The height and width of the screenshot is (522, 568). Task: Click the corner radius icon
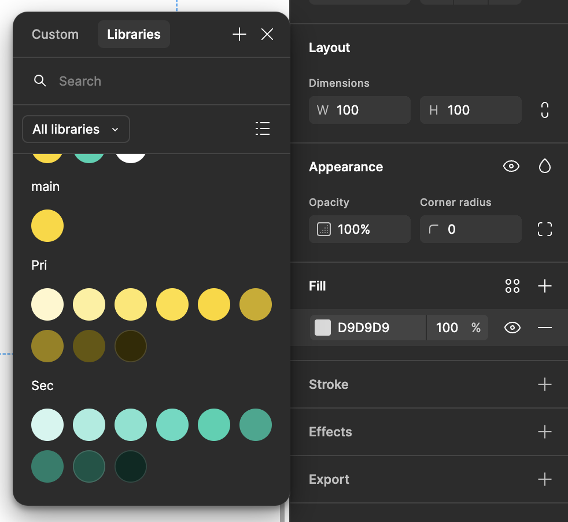tap(433, 229)
